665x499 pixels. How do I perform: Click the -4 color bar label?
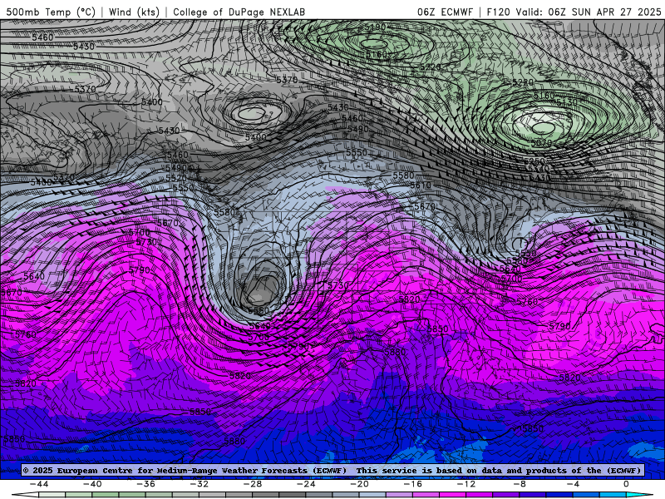click(574, 484)
